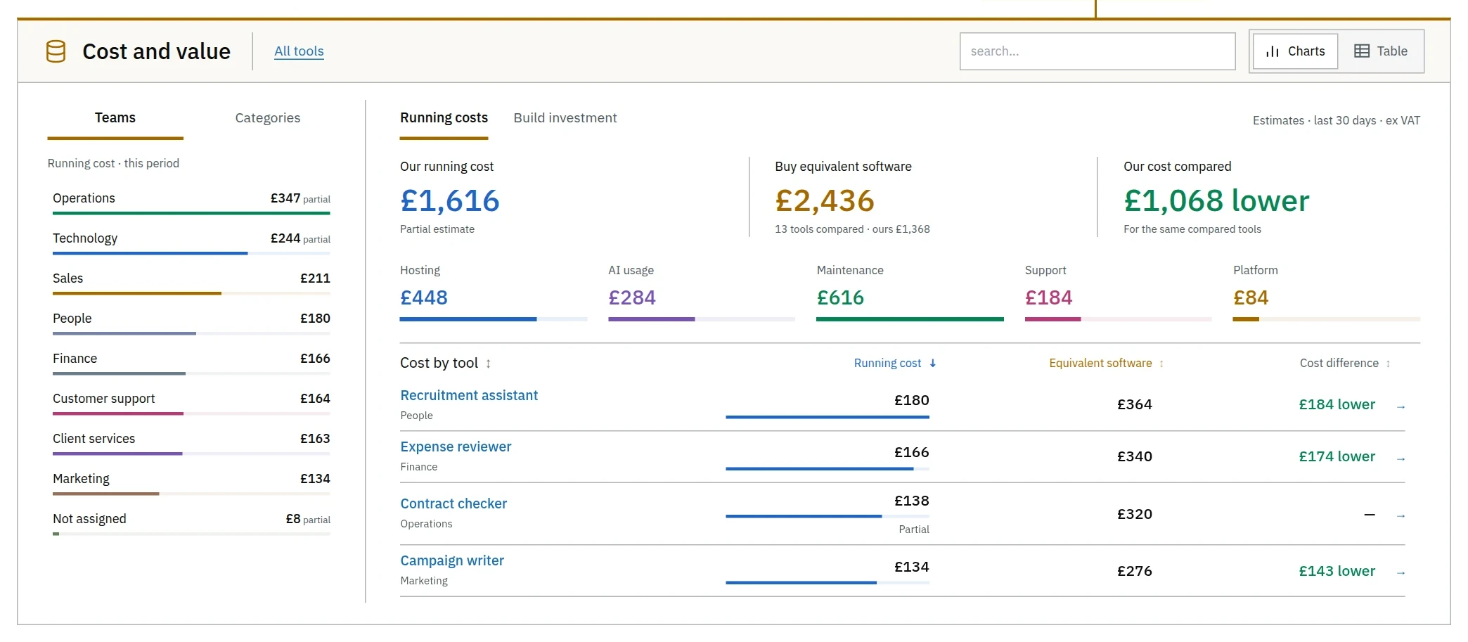Open Contract checker row arrow
Screen dimensions: 1468x642
(1401, 515)
